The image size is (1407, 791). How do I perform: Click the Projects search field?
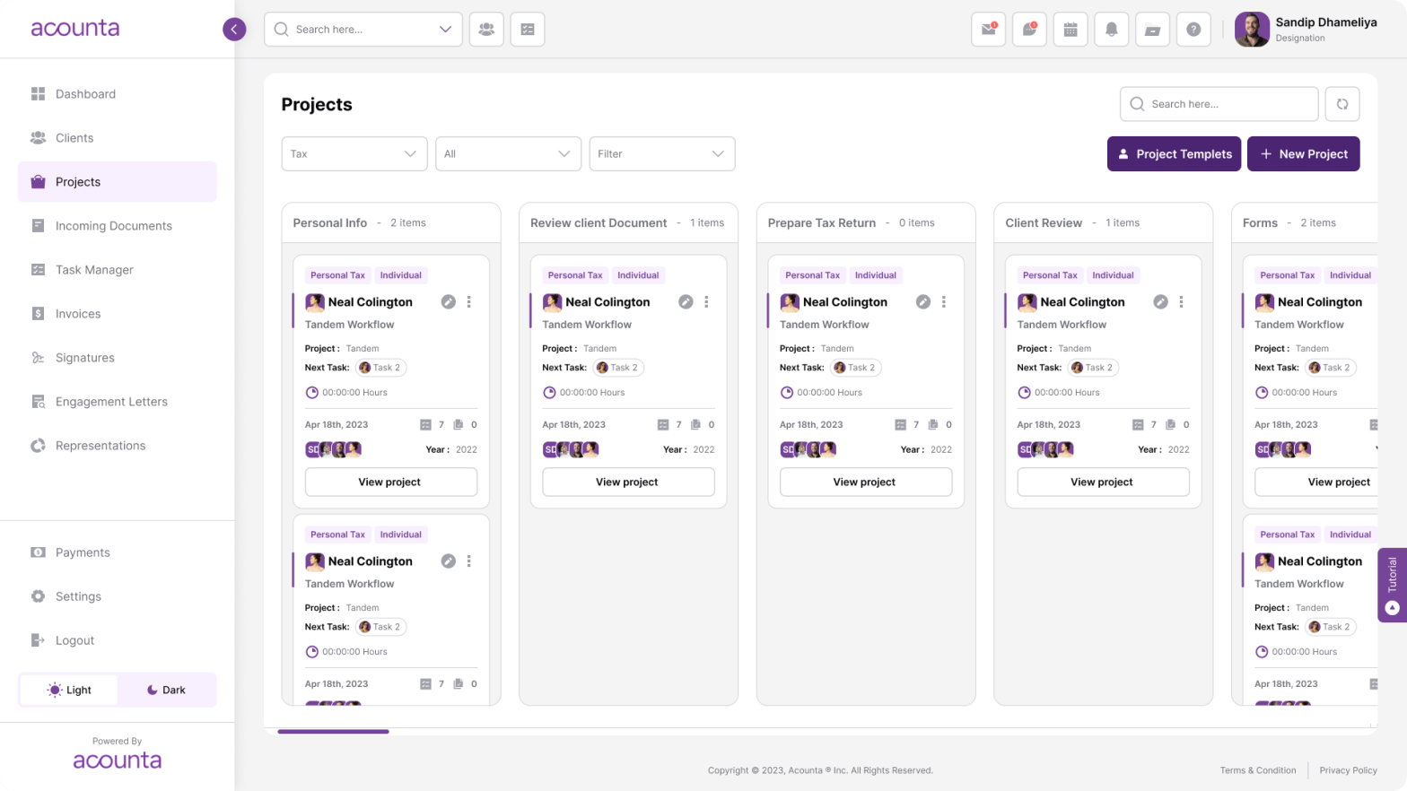[1219, 104]
